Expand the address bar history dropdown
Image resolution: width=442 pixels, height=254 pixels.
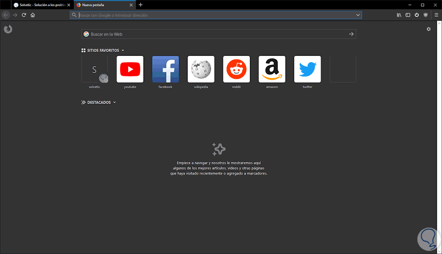[358, 15]
